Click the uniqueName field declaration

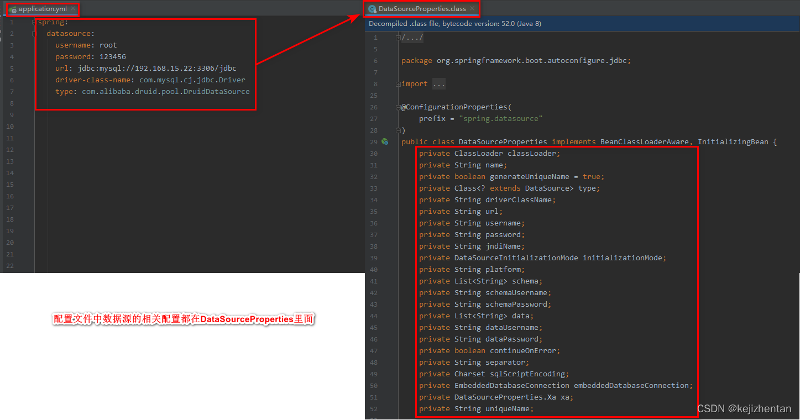pyautogui.click(x=476, y=409)
